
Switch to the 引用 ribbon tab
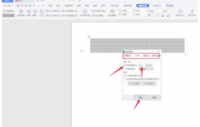coord(79,6)
